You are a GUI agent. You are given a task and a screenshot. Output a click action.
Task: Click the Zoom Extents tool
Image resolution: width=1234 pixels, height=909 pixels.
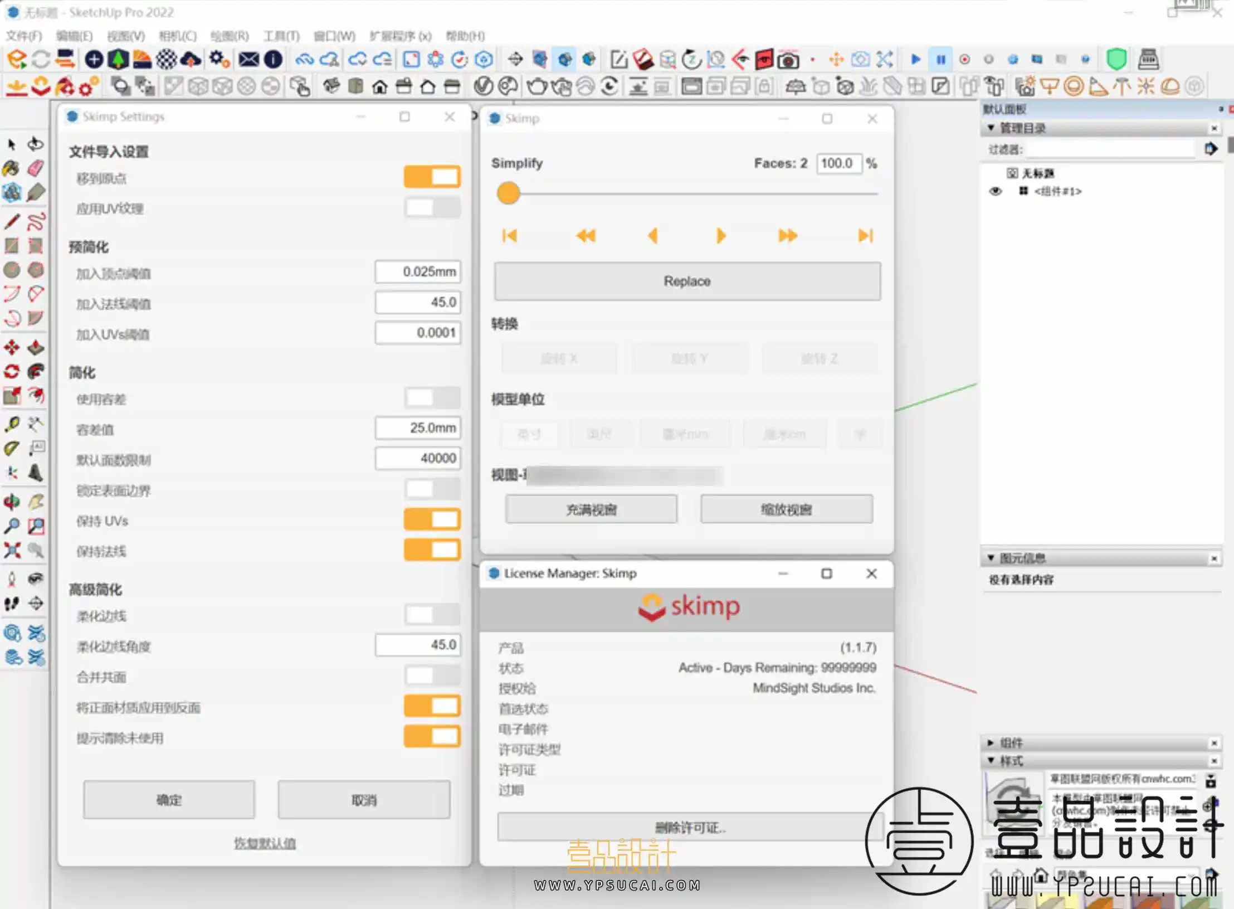(11, 550)
